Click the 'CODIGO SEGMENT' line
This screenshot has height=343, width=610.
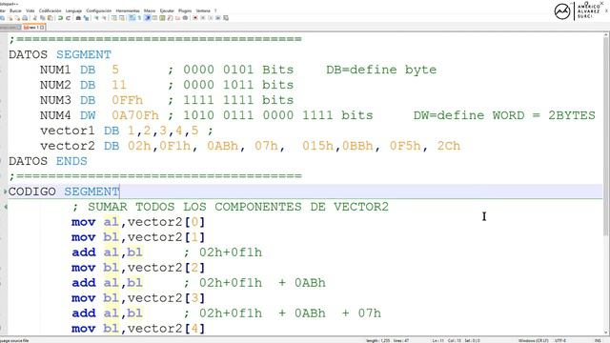point(64,192)
